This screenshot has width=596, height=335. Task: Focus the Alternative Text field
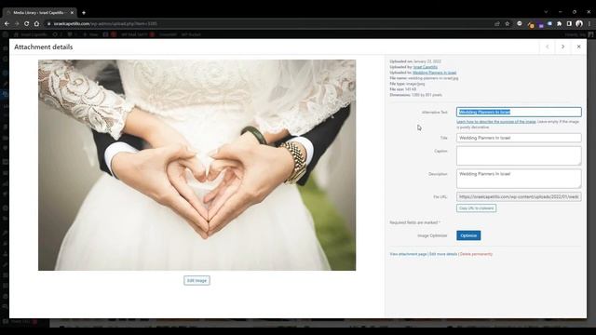[519, 112]
